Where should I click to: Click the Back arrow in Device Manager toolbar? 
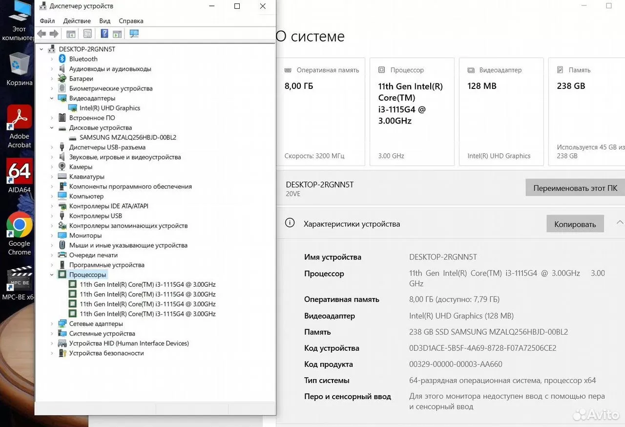point(42,34)
